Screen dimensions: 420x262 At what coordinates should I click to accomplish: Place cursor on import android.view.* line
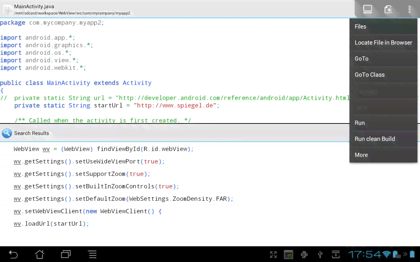tap(39, 60)
